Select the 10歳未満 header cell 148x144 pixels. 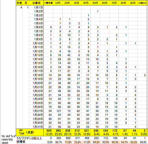click(48, 3)
